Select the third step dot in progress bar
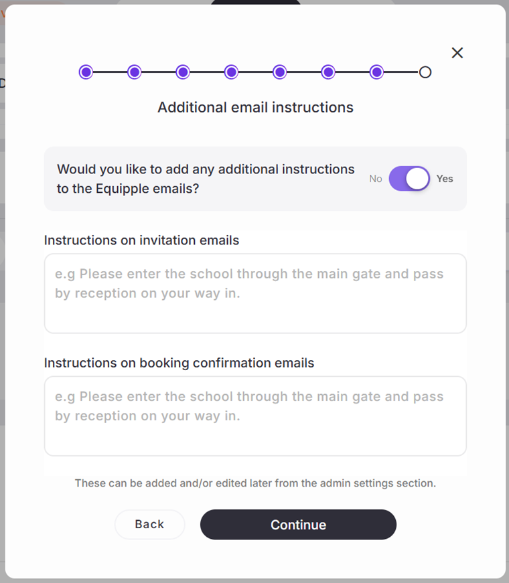The height and width of the screenshot is (583, 509). (183, 72)
